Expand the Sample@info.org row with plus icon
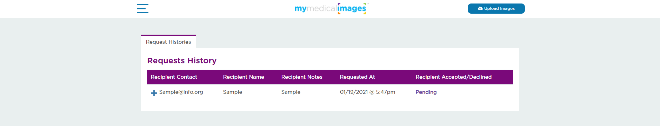 154,93
